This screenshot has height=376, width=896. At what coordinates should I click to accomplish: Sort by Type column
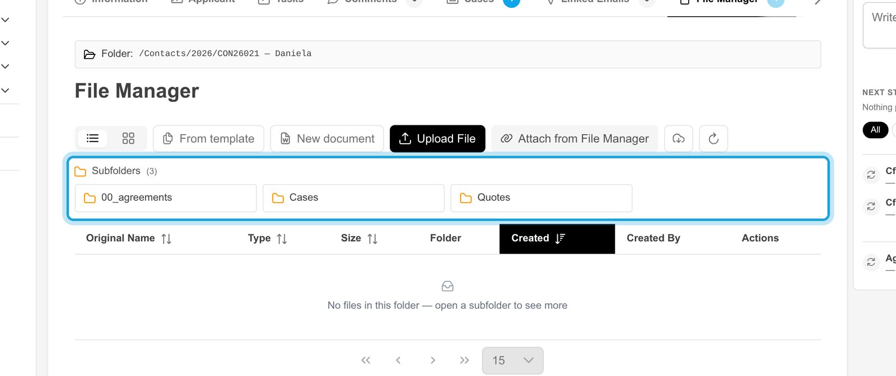(267, 238)
